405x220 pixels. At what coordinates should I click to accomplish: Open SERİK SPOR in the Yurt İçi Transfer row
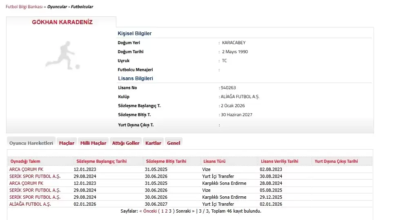click(35, 176)
